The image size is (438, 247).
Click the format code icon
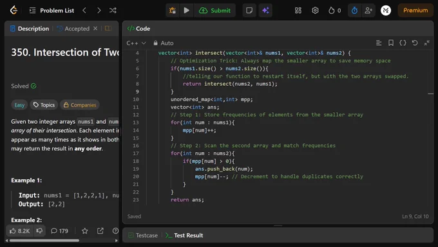[x=379, y=43]
